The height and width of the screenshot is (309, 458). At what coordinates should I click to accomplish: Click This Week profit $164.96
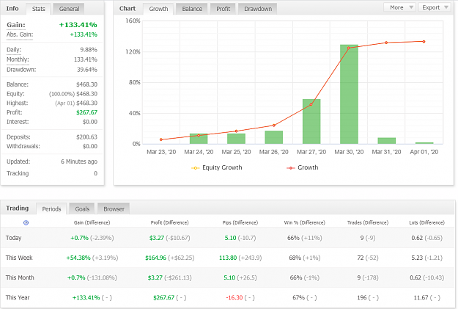coord(155,258)
